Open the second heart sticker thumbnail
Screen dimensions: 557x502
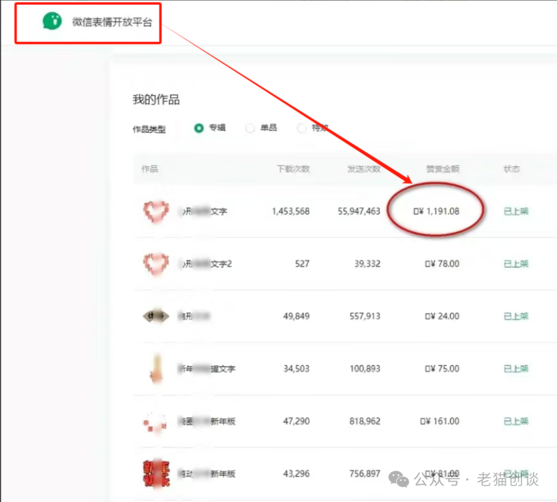coord(155,264)
